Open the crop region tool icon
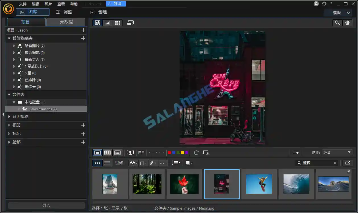Viewport: 358px width, 213px height. [206, 153]
